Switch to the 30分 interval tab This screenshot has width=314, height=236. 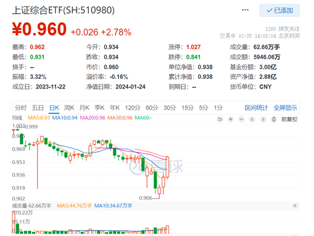pyautogui.click(x=170, y=108)
